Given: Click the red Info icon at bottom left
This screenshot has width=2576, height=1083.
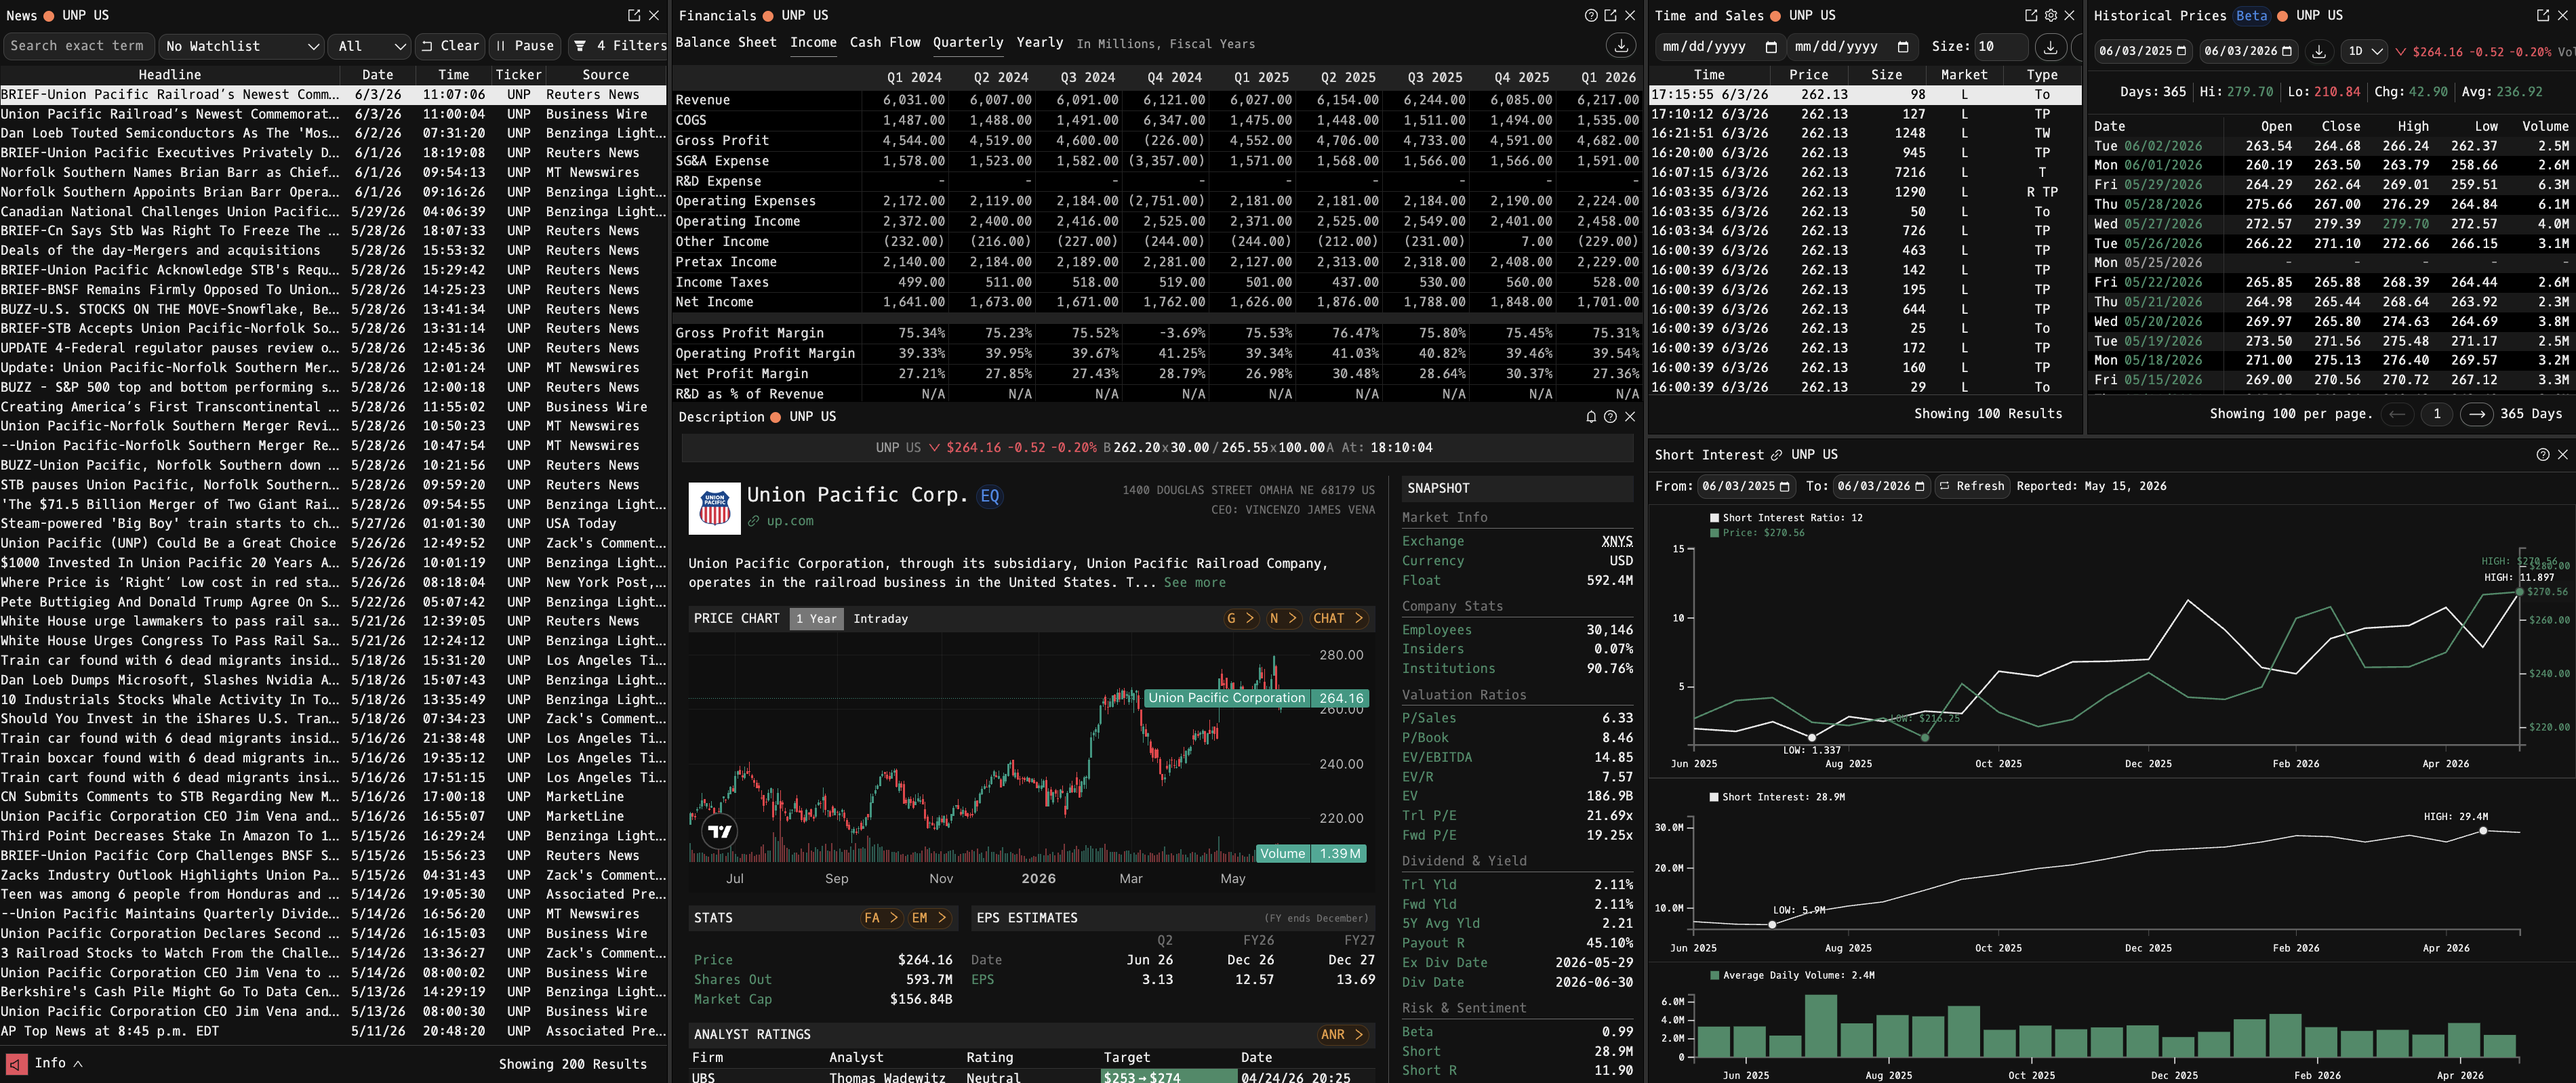Looking at the screenshot, I should click(16, 1064).
